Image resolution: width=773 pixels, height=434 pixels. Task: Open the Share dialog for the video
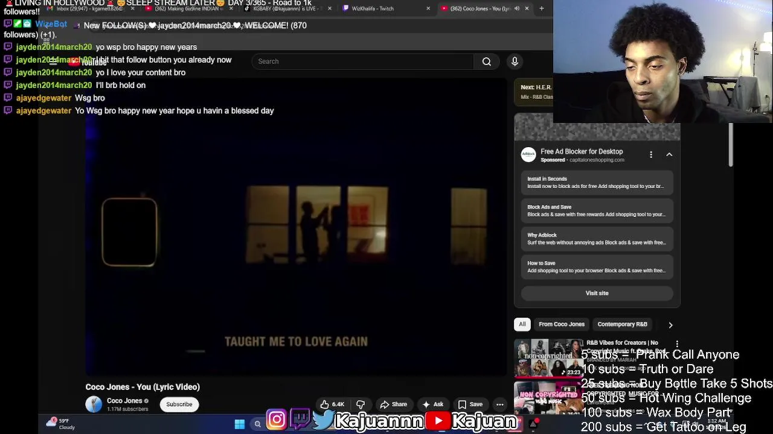tap(393, 404)
